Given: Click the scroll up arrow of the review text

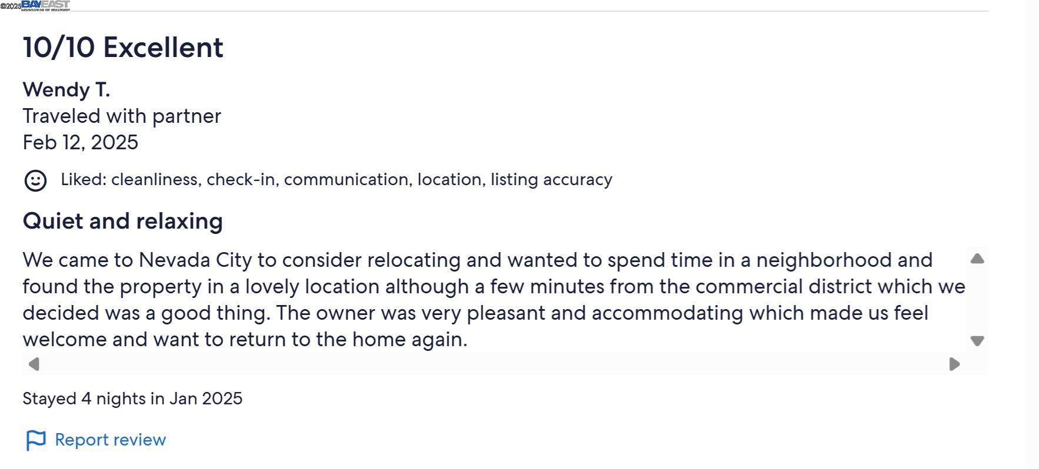Looking at the screenshot, I should point(977,259).
